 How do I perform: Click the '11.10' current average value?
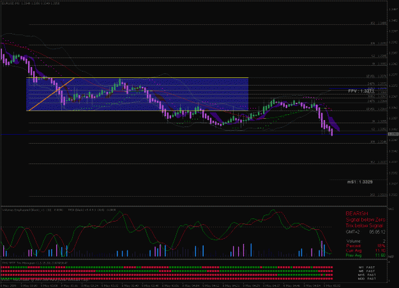click(x=380, y=250)
